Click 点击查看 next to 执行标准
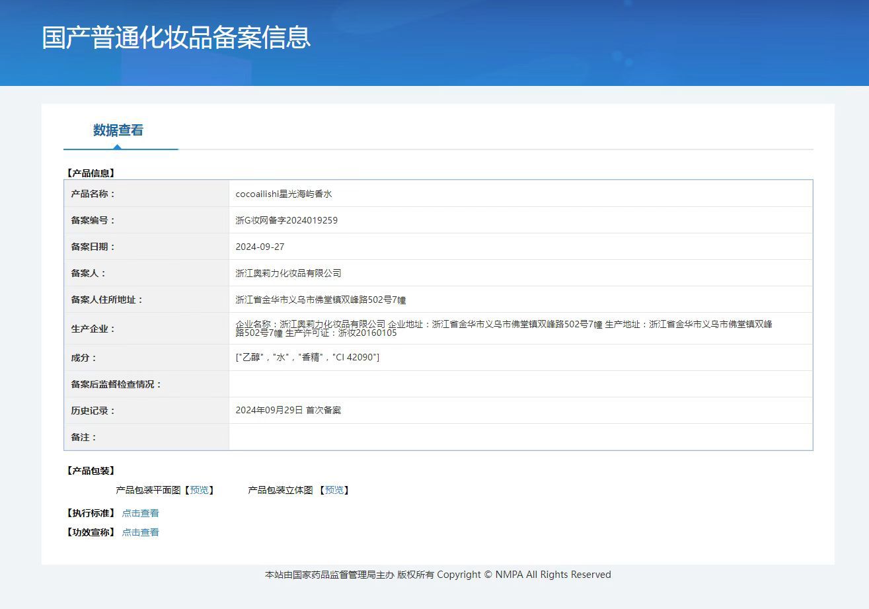869x609 pixels. [140, 513]
